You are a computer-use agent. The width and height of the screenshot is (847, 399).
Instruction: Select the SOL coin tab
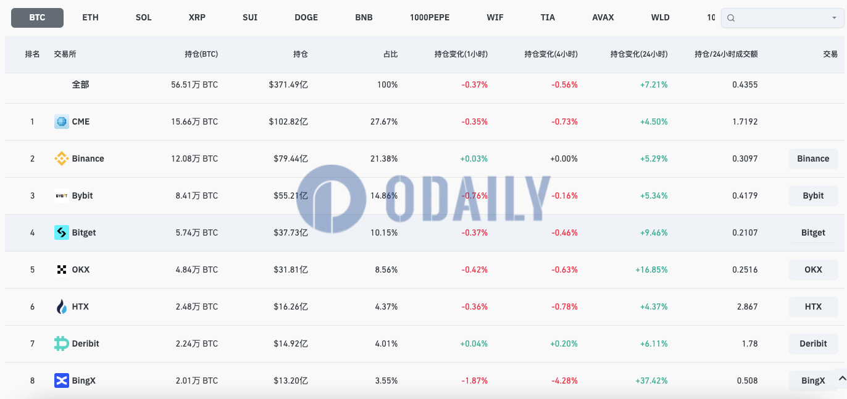coord(143,17)
